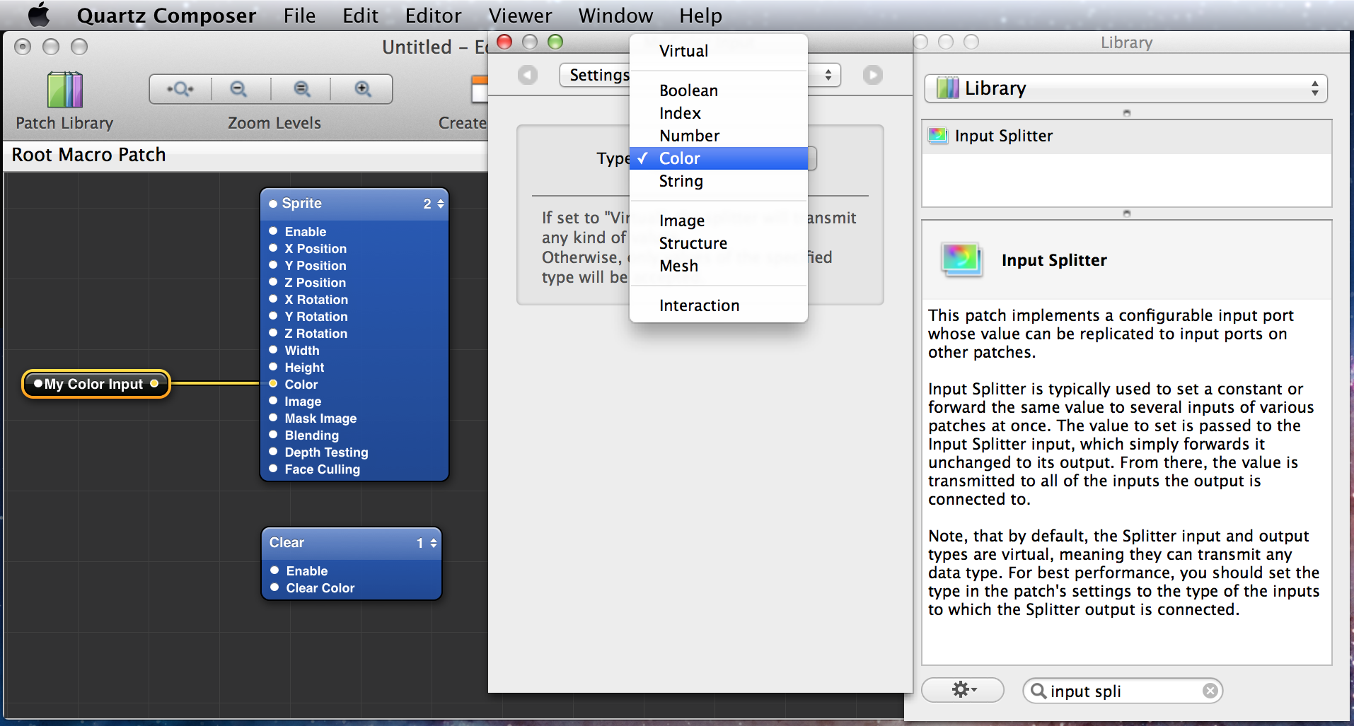Choose Mesh from the Type menu
Image resolution: width=1354 pixels, height=726 pixels.
click(719, 266)
